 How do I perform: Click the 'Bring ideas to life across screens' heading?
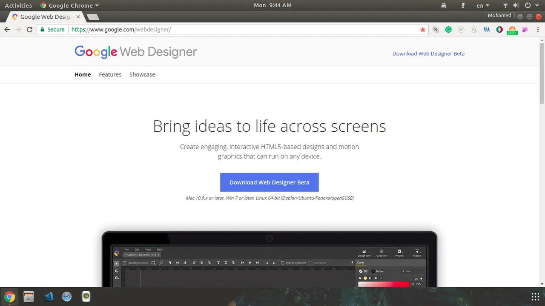(270, 126)
